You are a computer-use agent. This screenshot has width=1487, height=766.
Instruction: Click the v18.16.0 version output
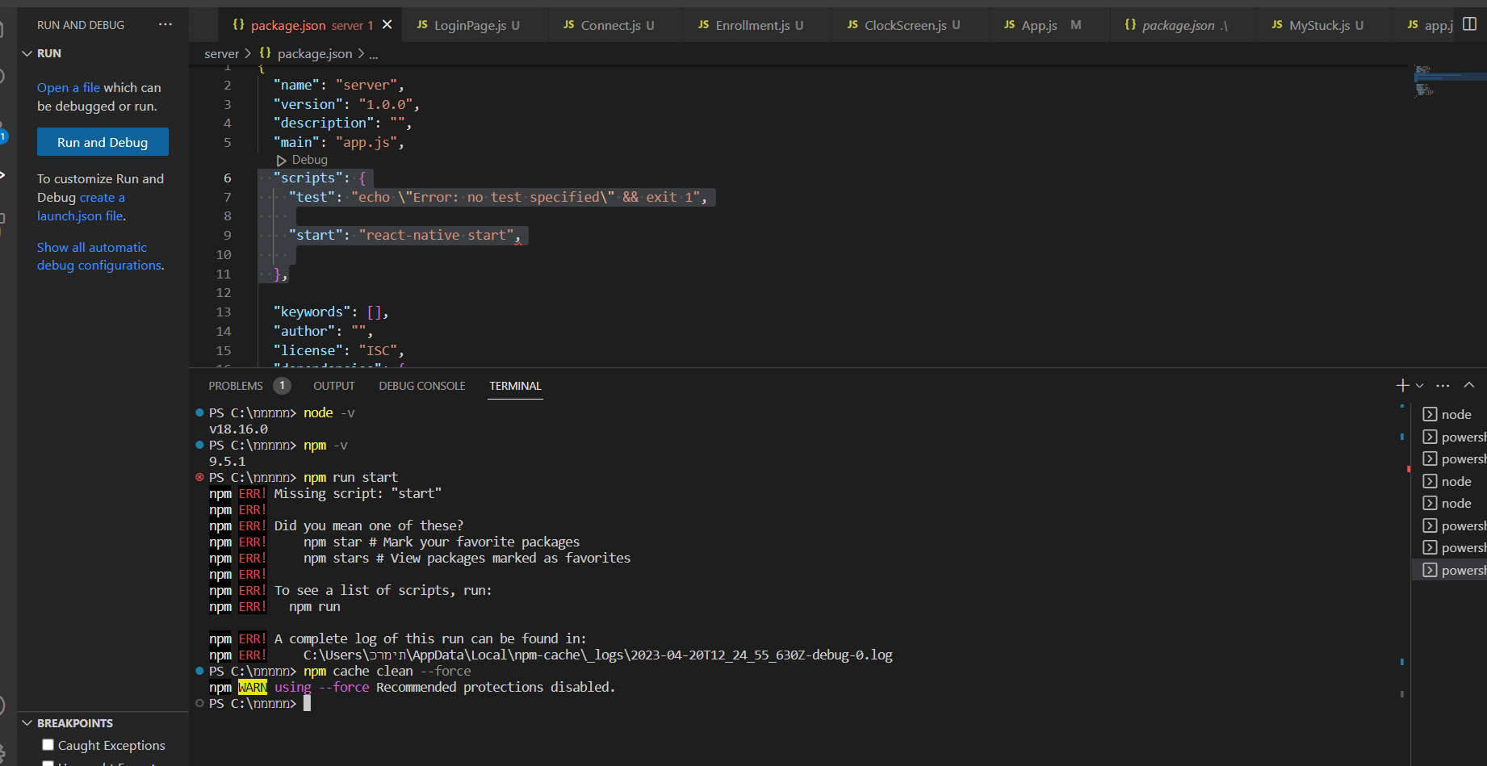coord(238,429)
